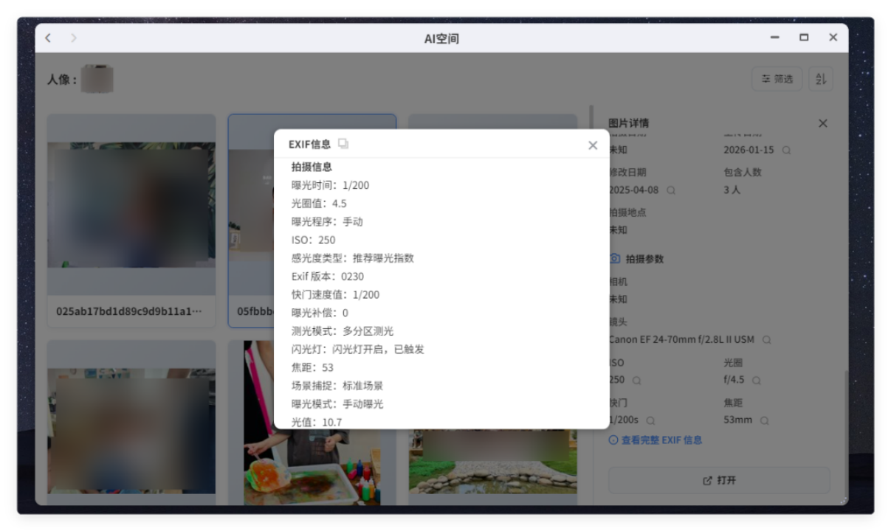Search by Canon EF 24-70mm lens icon
Viewport: 891px width, 531px height.
[766, 340]
